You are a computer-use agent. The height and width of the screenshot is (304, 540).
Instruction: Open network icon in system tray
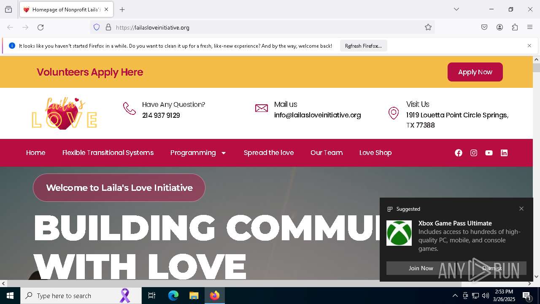coord(475,296)
